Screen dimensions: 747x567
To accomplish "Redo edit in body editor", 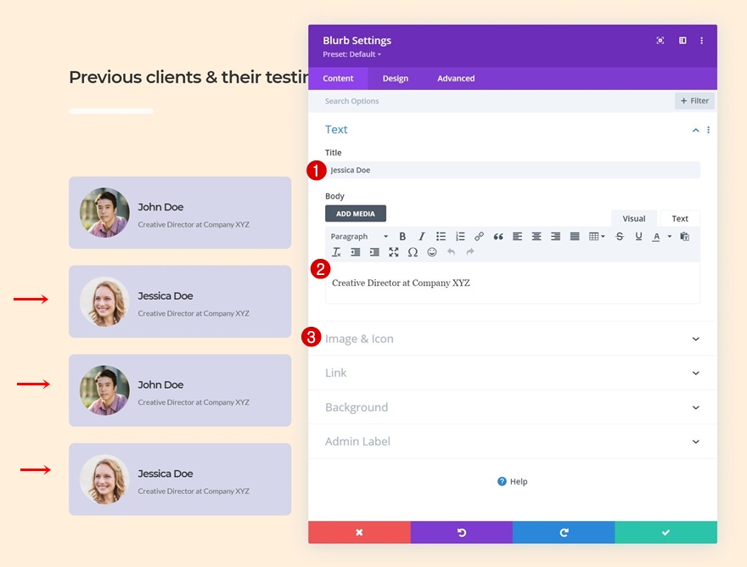I will pyautogui.click(x=469, y=252).
